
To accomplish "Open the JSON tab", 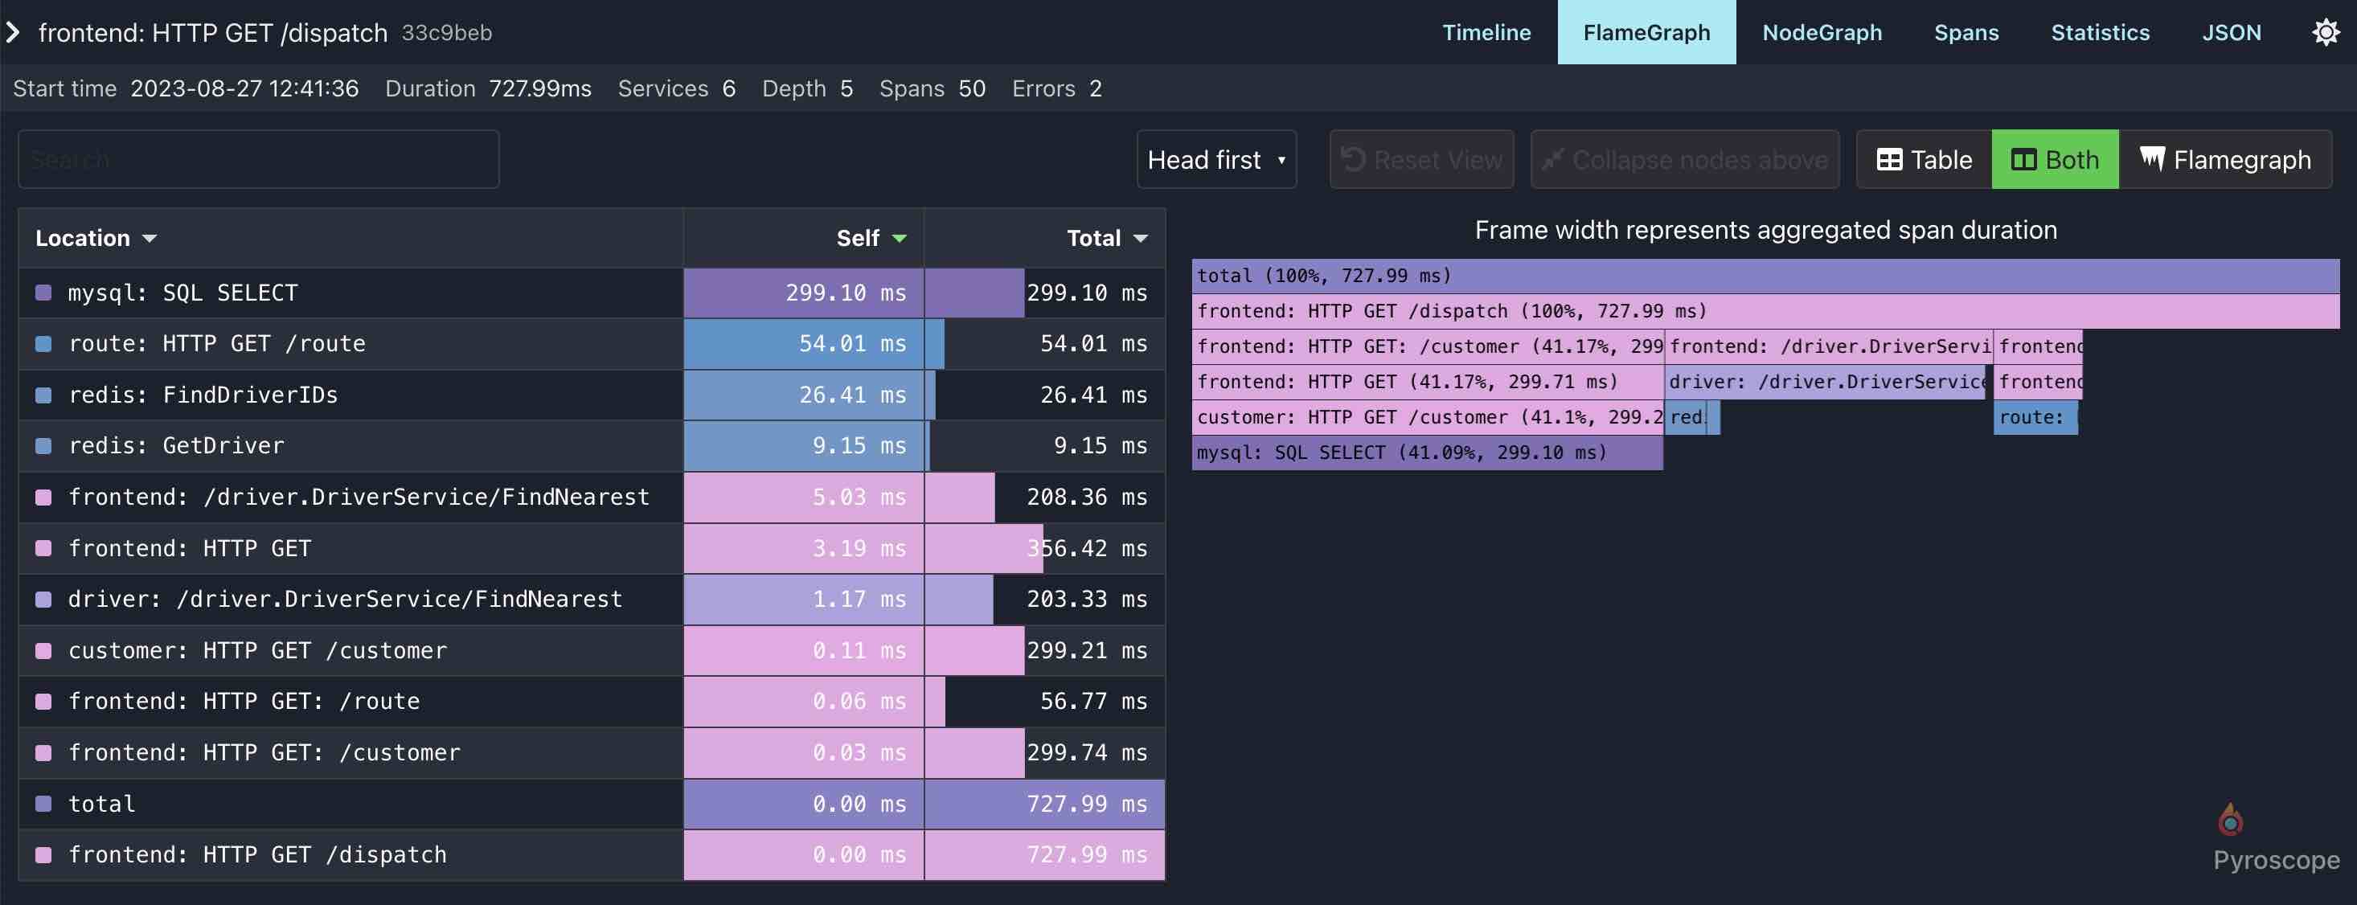I will (2231, 31).
